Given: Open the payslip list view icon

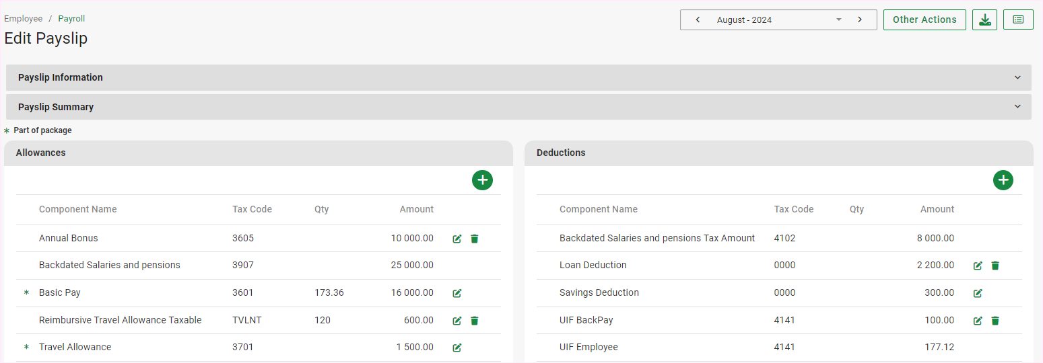Looking at the screenshot, I should 1018,20.
